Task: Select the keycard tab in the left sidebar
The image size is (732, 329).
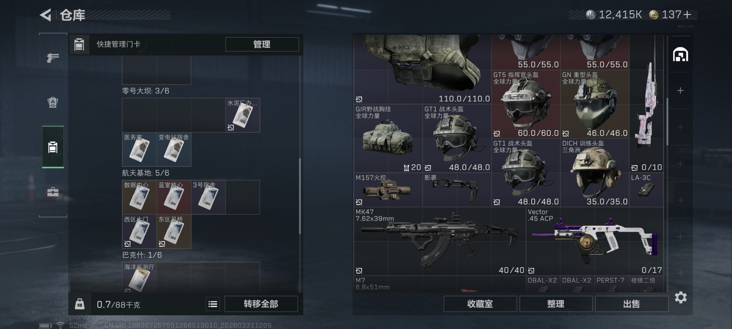Action: 53,147
